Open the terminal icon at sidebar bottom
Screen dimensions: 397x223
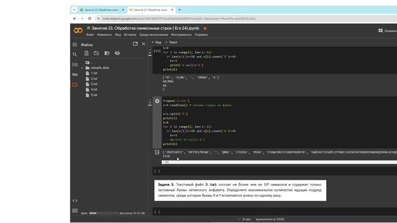74,211
